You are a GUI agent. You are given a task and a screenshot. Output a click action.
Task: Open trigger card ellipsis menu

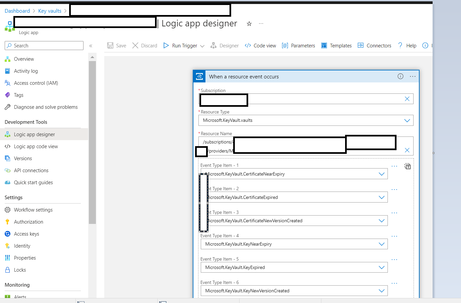[413, 76]
